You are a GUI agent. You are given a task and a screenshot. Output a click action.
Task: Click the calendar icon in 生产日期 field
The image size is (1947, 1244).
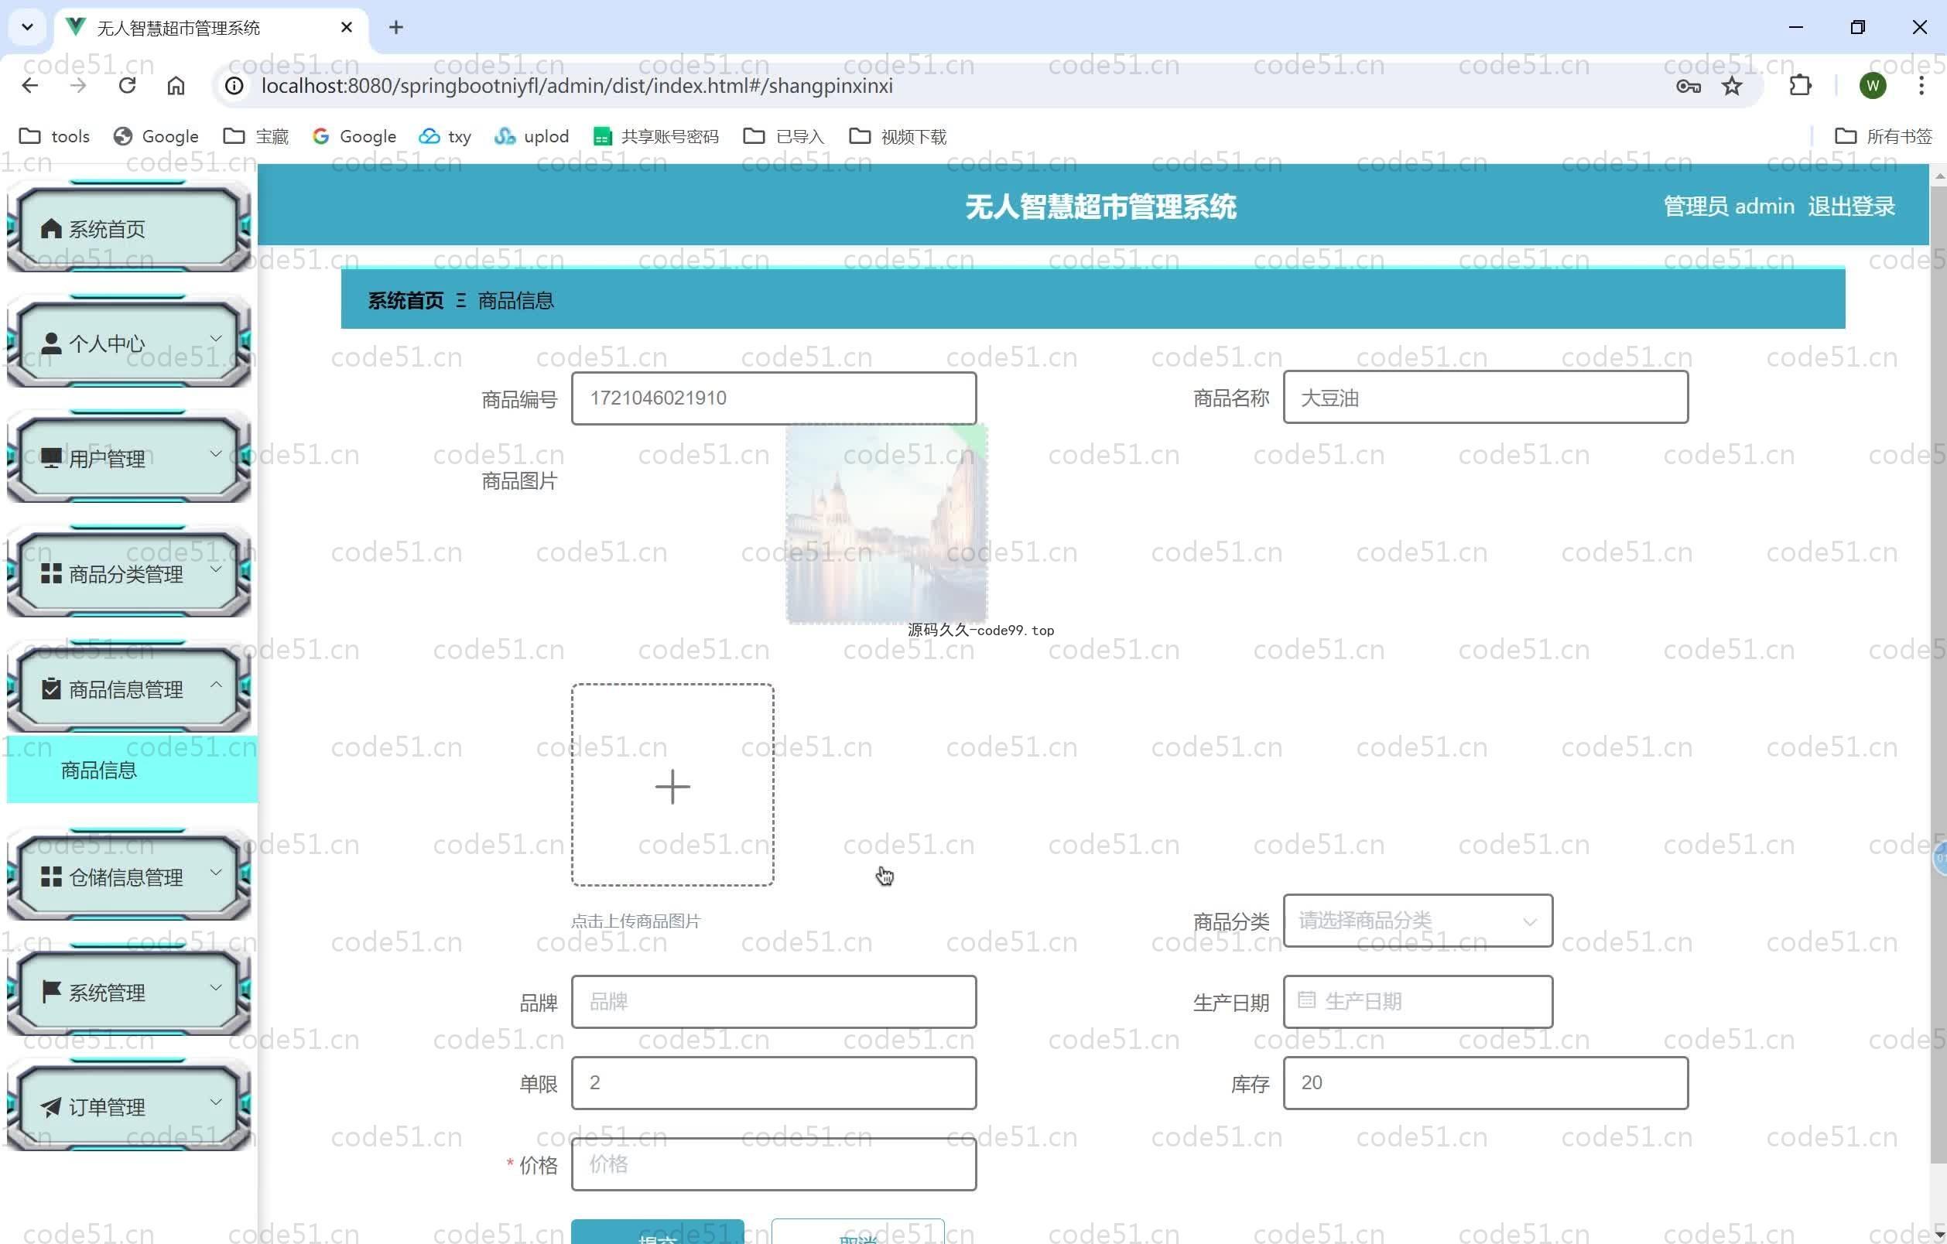1306,1001
